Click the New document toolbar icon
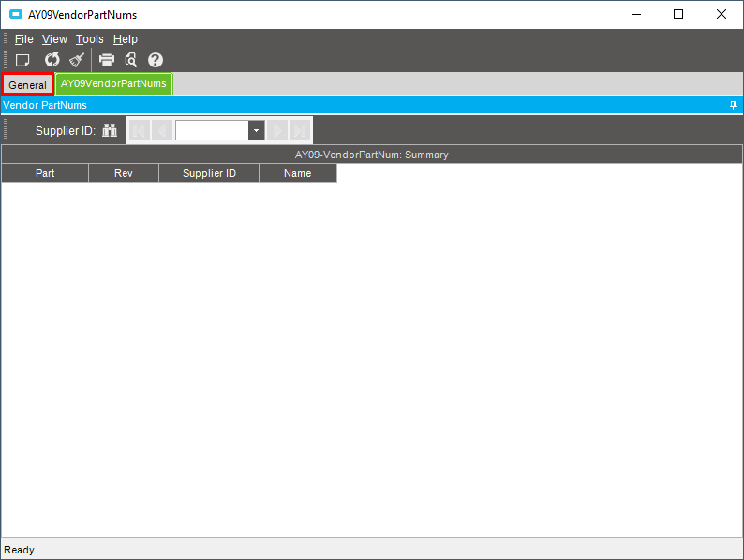Viewport: 744px width, 560px height. coord(22,60)
